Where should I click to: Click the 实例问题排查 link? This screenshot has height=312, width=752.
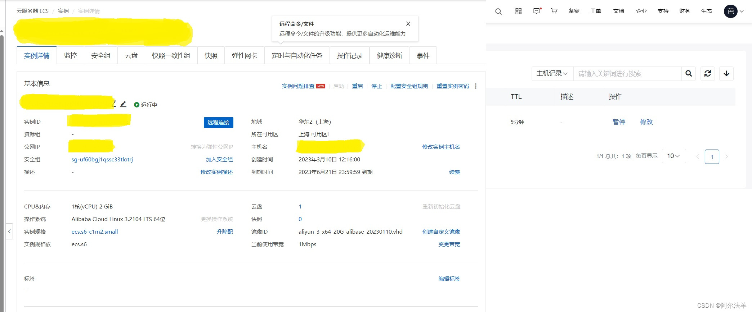click(x=298, y=86)
